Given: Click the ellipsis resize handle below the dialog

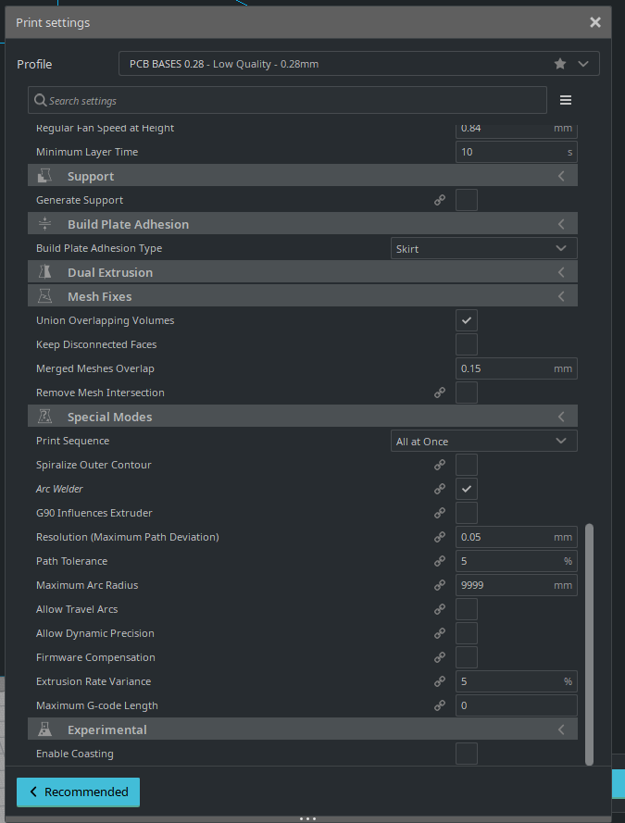Looking at the screenshot, I should (x=308, y=818).
